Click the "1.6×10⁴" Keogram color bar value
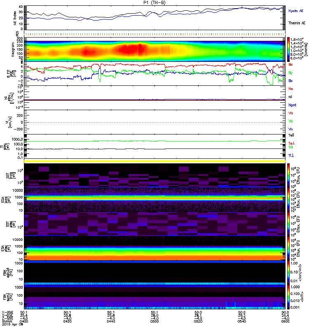The image size is (309, 330). pos(297,40)
